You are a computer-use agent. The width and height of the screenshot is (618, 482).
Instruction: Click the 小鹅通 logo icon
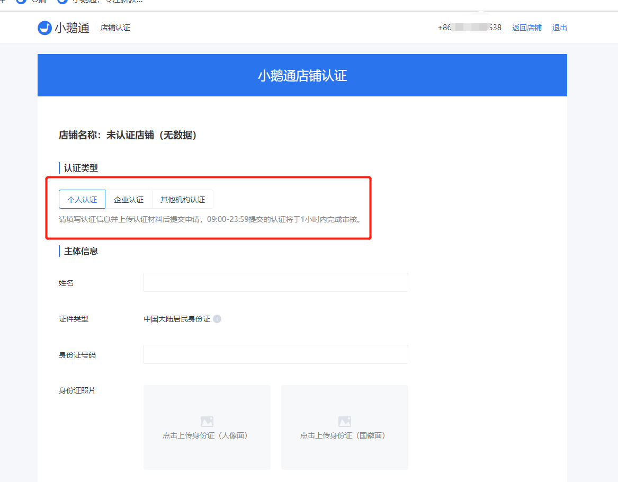tap(44, 28)
